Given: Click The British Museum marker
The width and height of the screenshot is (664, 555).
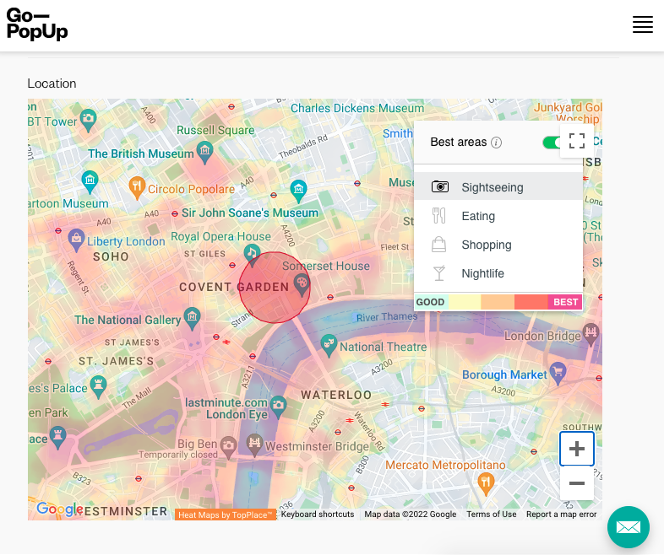Looking at the screenshot, I should [205, 152].
